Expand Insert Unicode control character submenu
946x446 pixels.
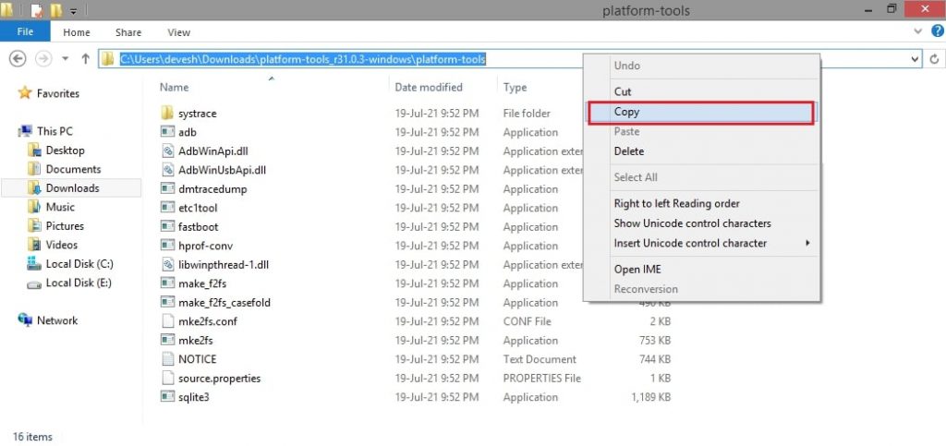point(807,244)
